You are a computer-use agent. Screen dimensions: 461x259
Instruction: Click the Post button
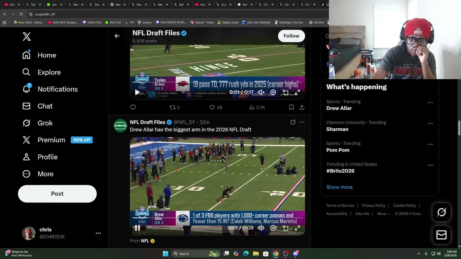click(57, 194)
